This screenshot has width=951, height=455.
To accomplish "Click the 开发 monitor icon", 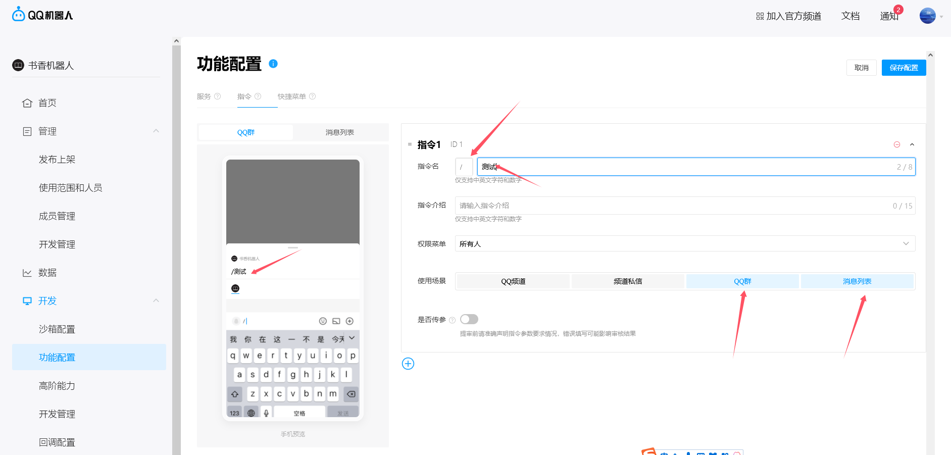I will point(27,301).
